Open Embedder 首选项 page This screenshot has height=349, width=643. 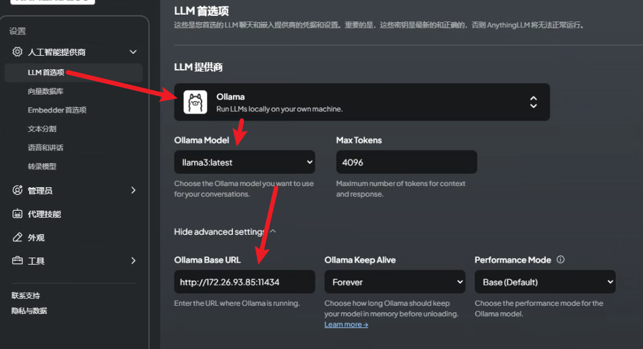pyautogui.click(x=57, y=110)
